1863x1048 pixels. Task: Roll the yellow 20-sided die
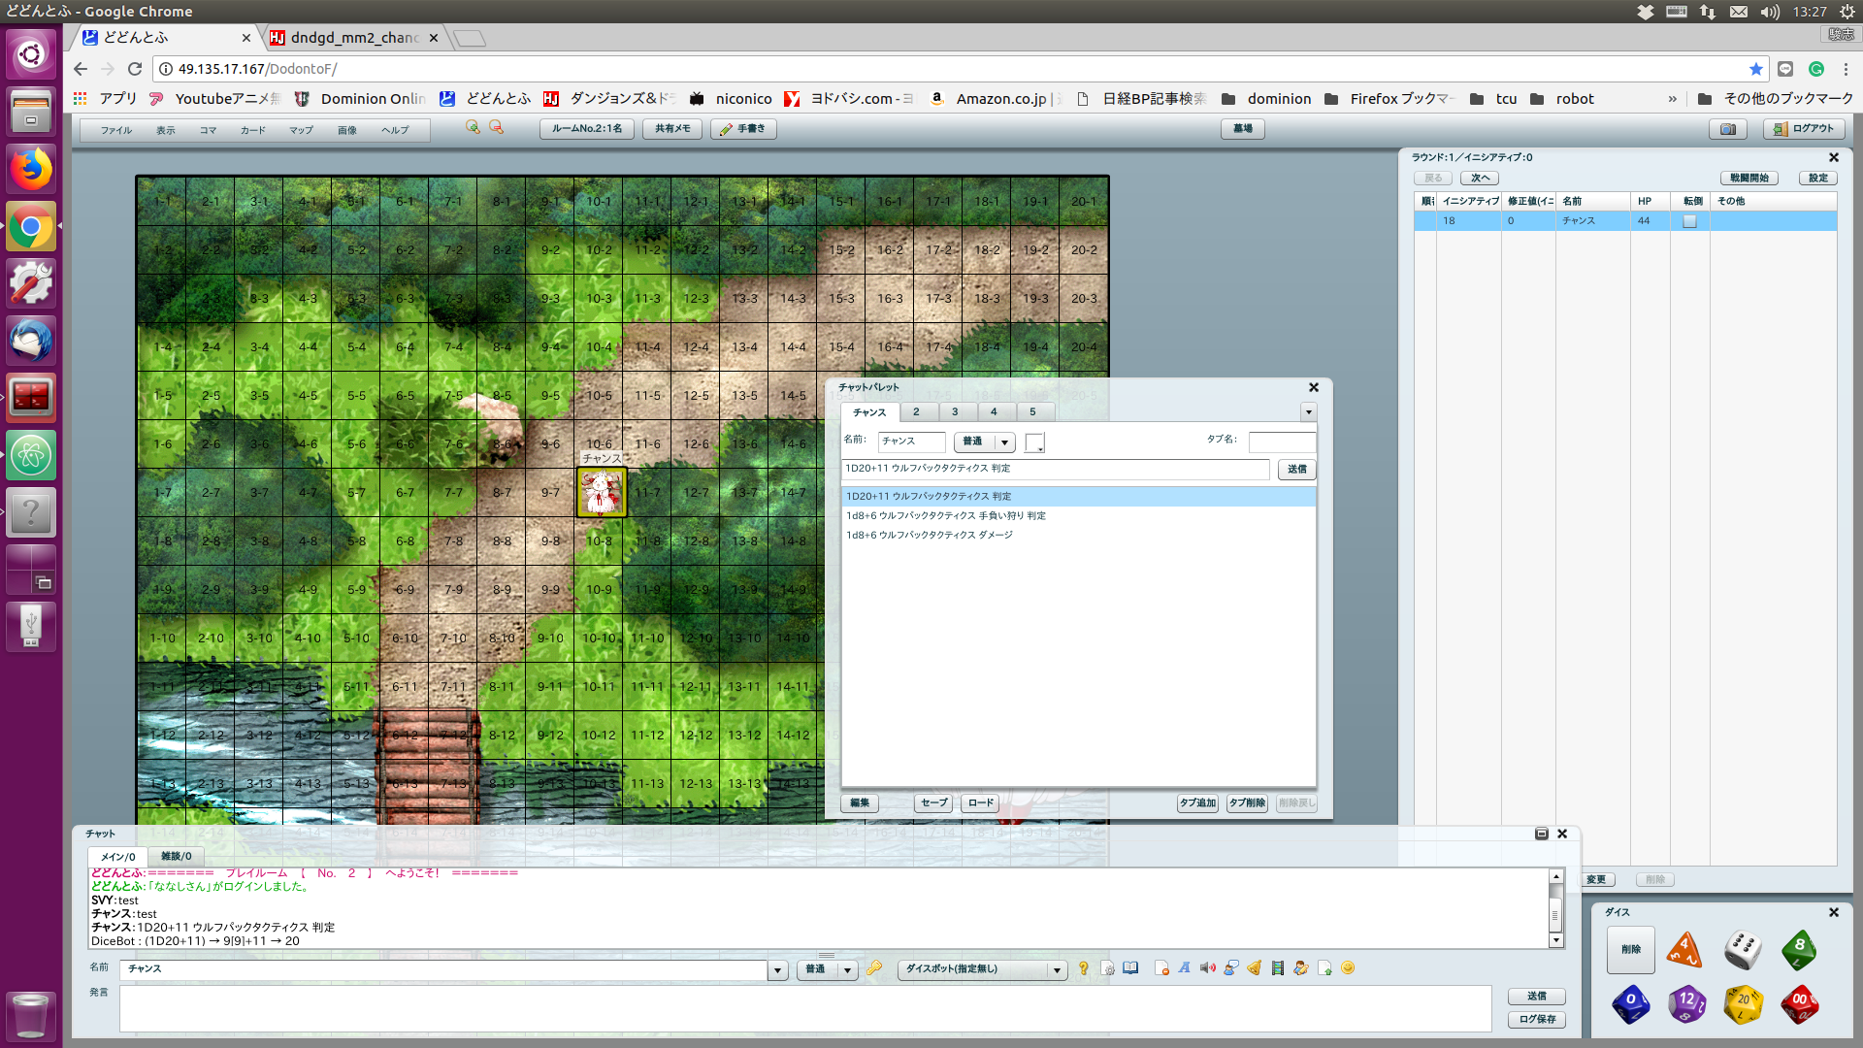pos(1743,1004)
